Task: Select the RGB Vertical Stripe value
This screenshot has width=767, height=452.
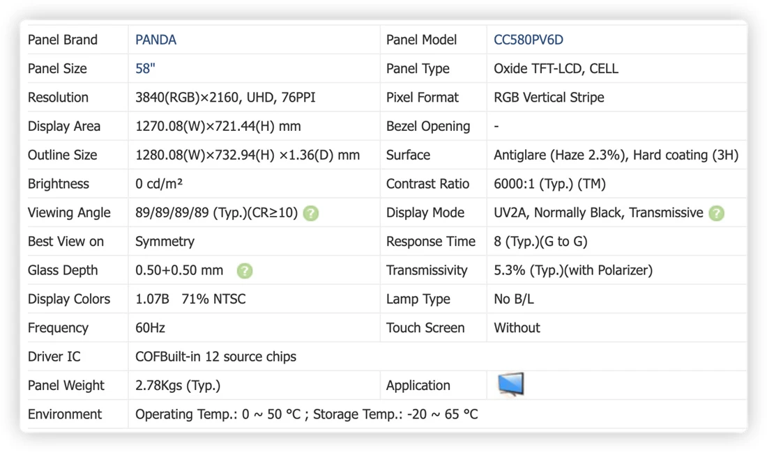Action: [549, 98]
